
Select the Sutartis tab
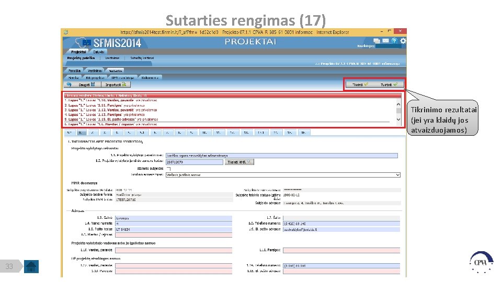click(115, 70)
